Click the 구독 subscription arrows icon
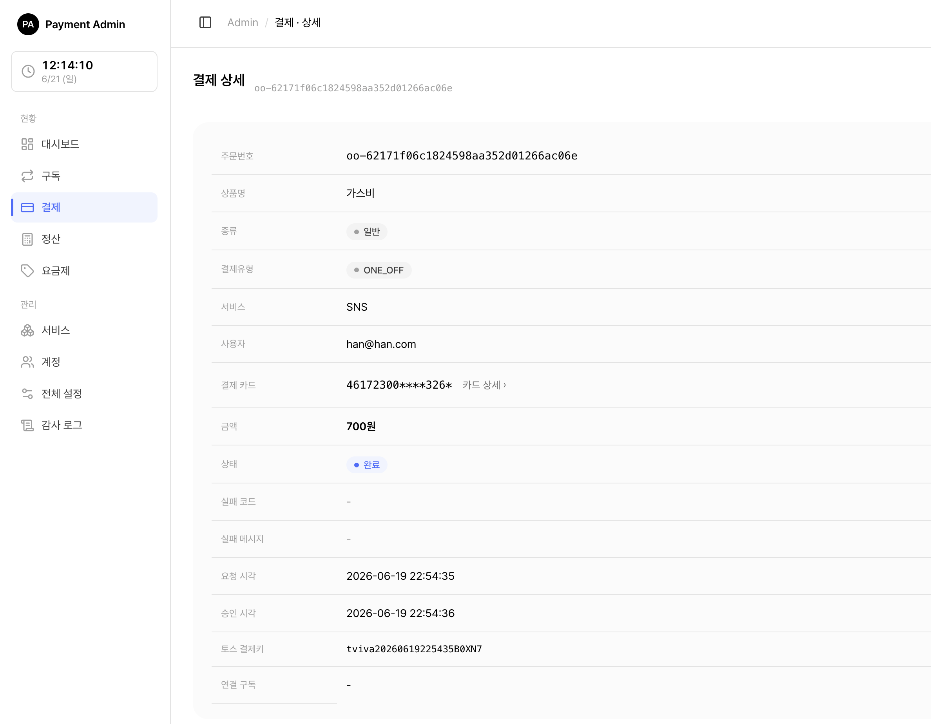931x724 pixels. (27, 176)
